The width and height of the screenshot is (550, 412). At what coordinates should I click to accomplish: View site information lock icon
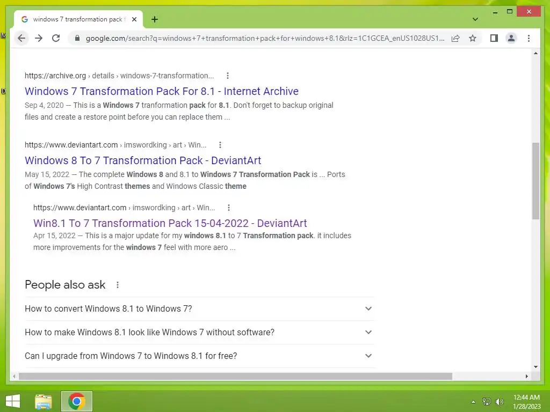(x=77, y=38)
